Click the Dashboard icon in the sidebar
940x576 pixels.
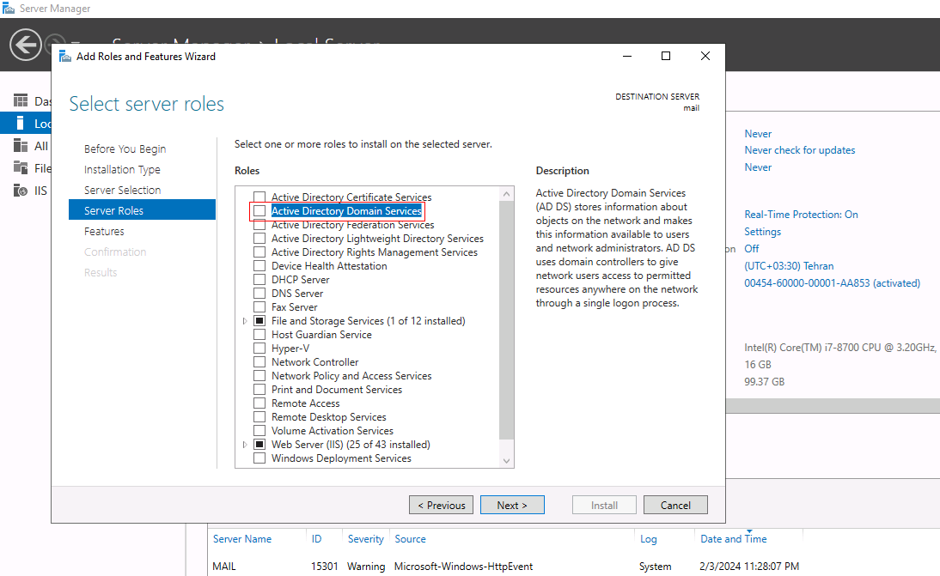(x=21, y=100)
